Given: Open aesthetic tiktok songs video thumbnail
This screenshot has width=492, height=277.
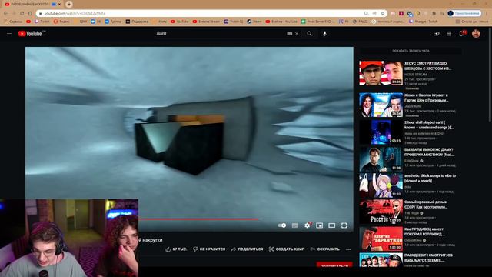Looking at the screenshot, I should 381,185.
